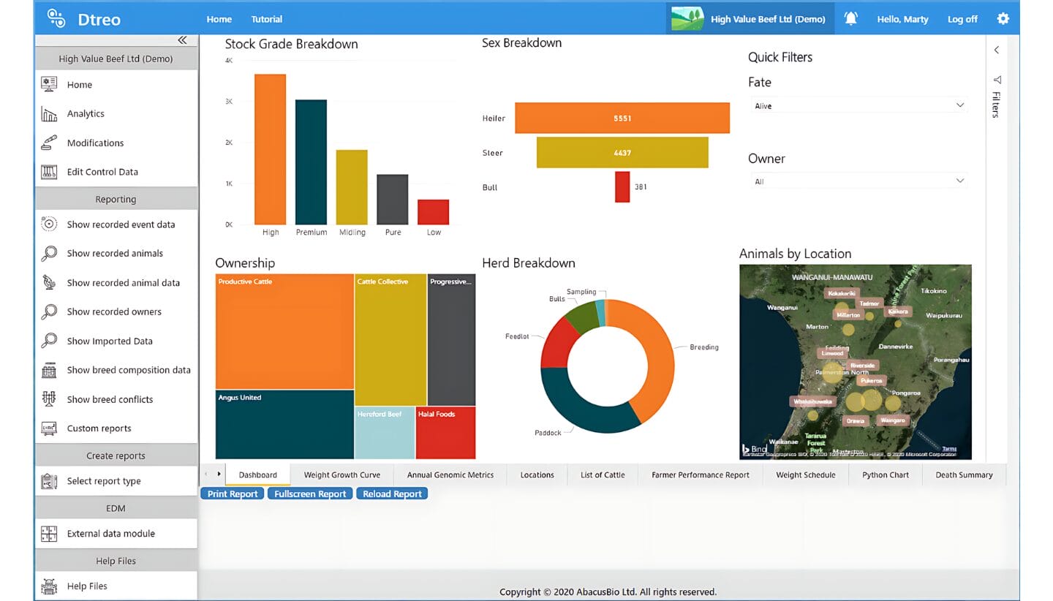Open the High Value Beef Ltd (Demo) selector
The image size is (1053, 601).
(x=750, y=18)
